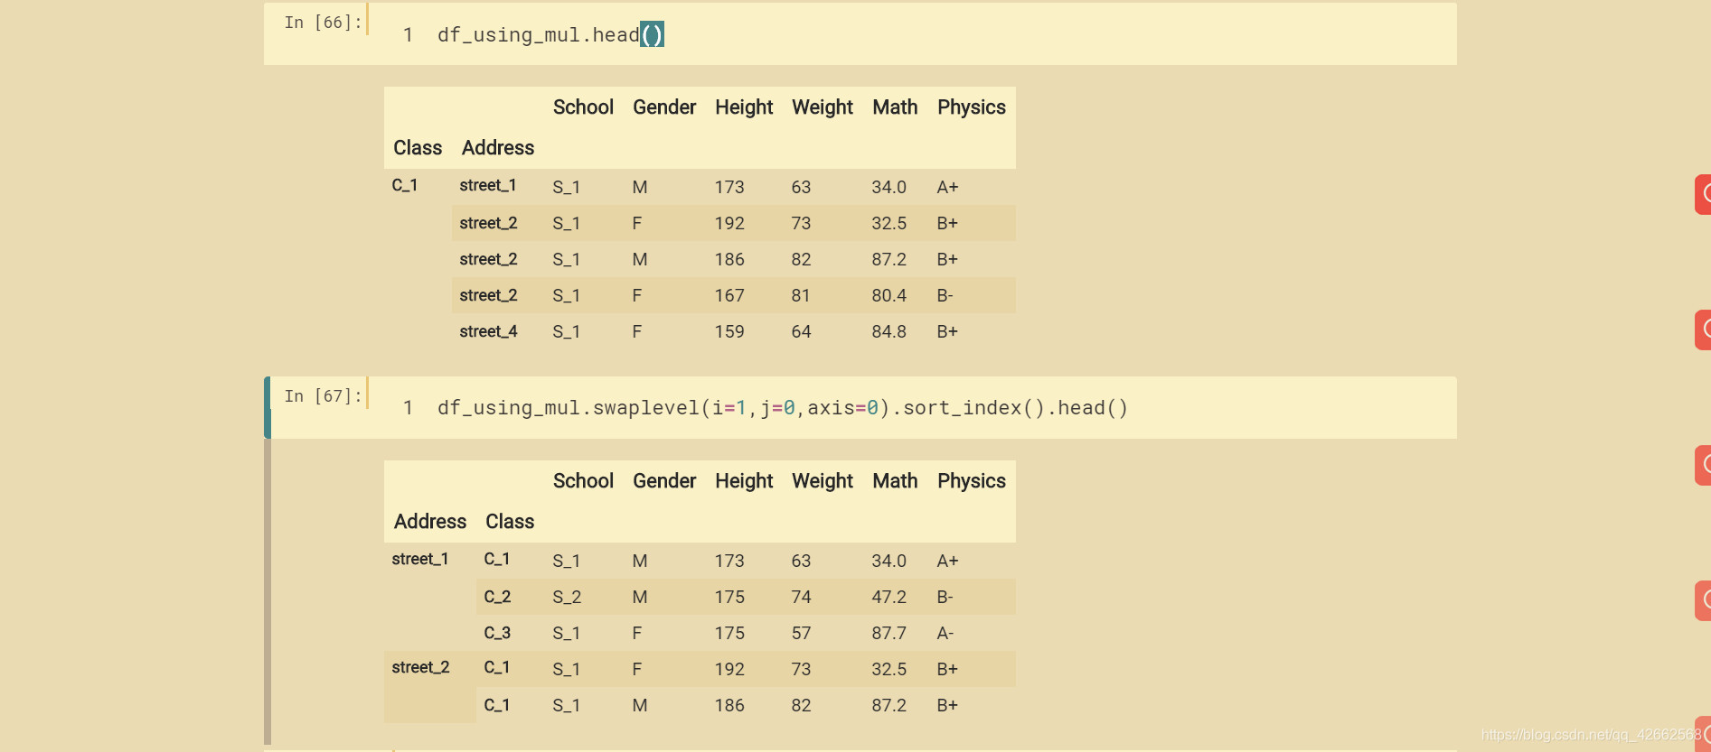Image resolution: width=1711 pixels, height=752 pixels.
Task: Click B- grade in the 167 height row
Action: pyautogui.click(x=945, y=296)
